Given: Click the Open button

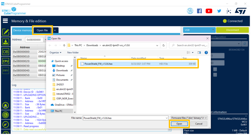Looking at the screenshot, I should (x=179, y=124).
